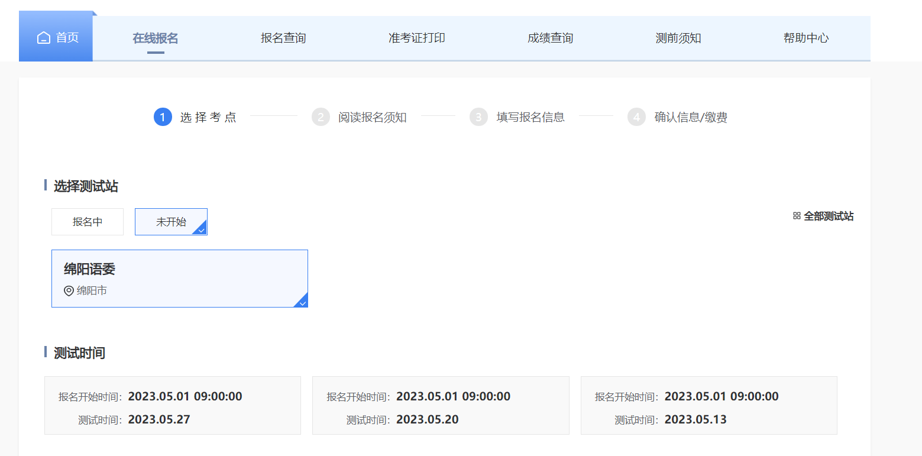Pick the 2023.05.13 test time card
Screen dimensions: 922x456
point(709,406)
